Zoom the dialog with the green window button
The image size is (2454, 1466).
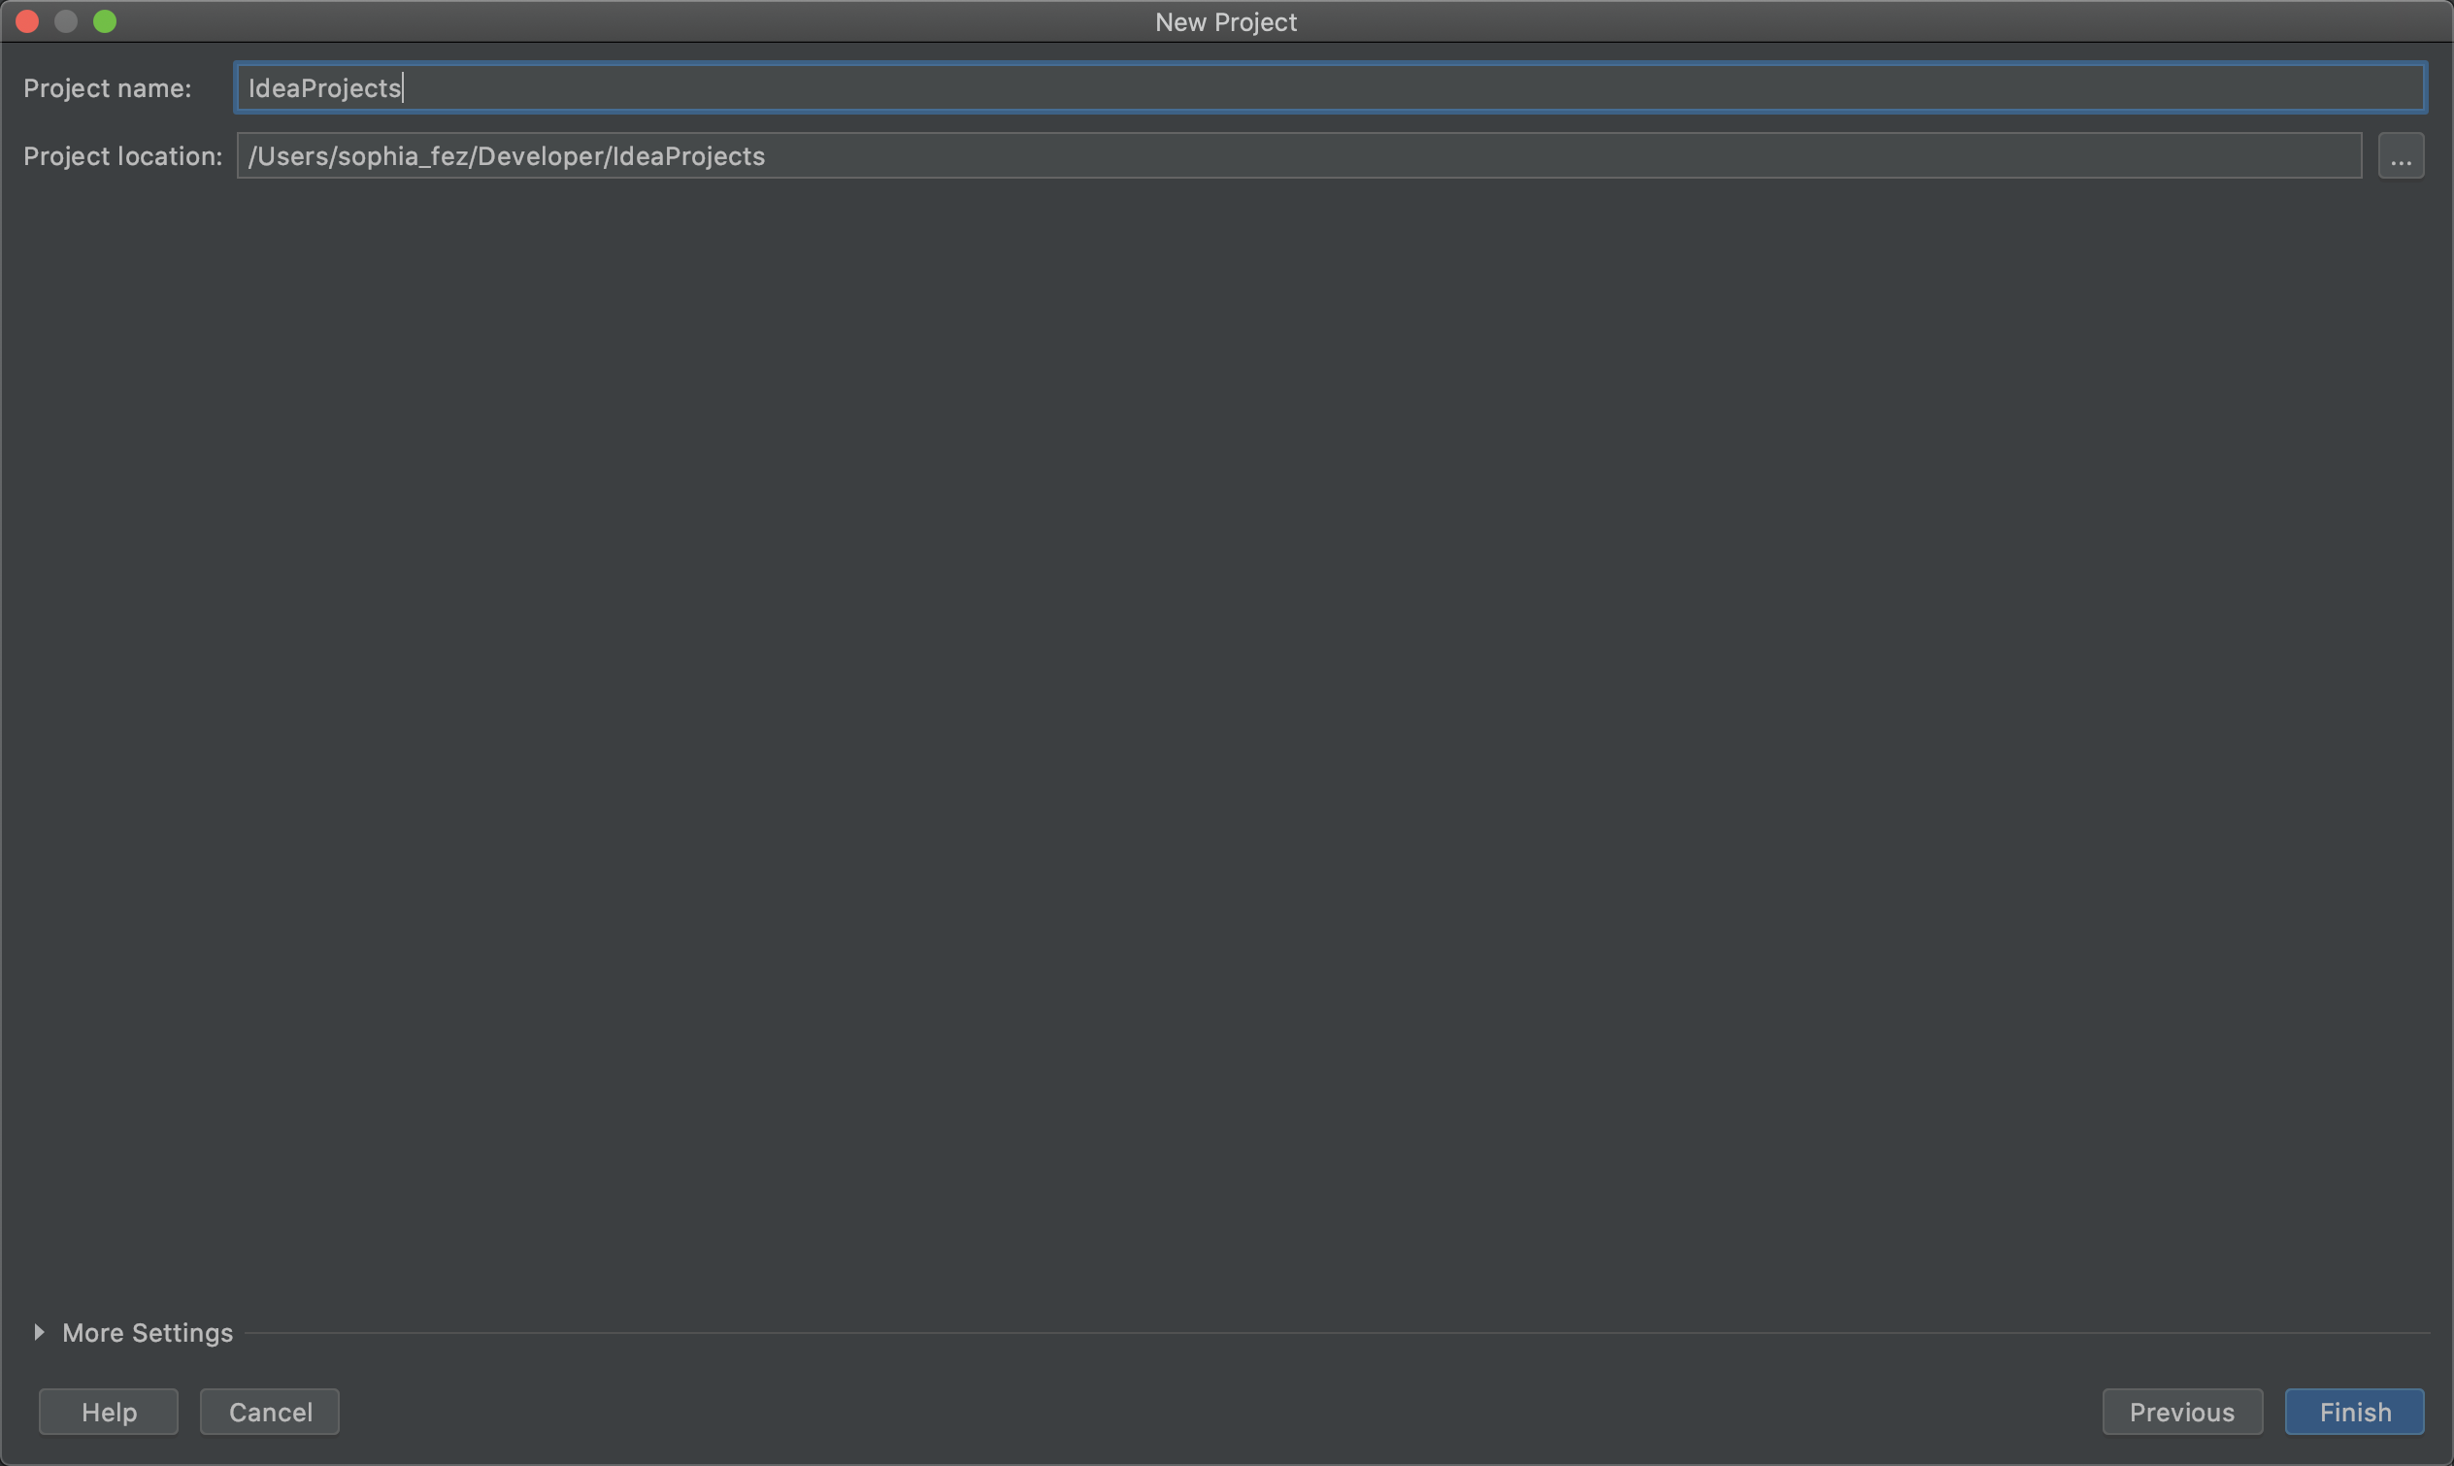(x=105, y=21)
